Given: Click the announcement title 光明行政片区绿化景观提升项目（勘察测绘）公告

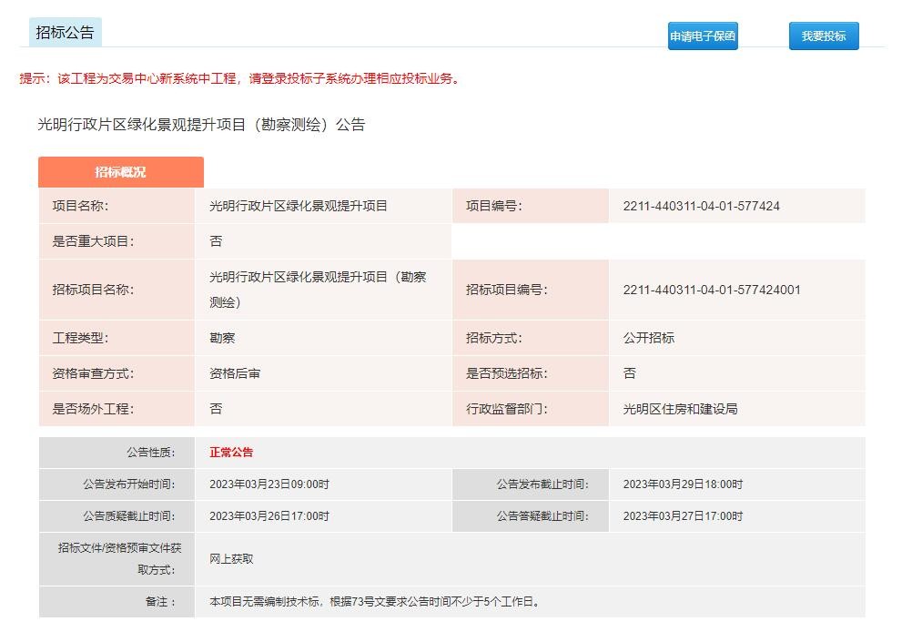Looking at the screenshot, I should [x=201, y=125].
